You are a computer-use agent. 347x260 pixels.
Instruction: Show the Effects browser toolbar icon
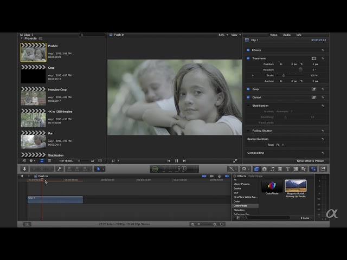click(256, 169)
